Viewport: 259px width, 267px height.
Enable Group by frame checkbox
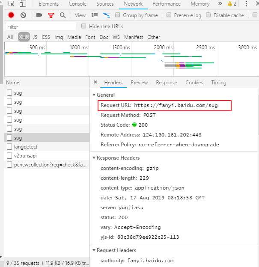pos(117,15)
